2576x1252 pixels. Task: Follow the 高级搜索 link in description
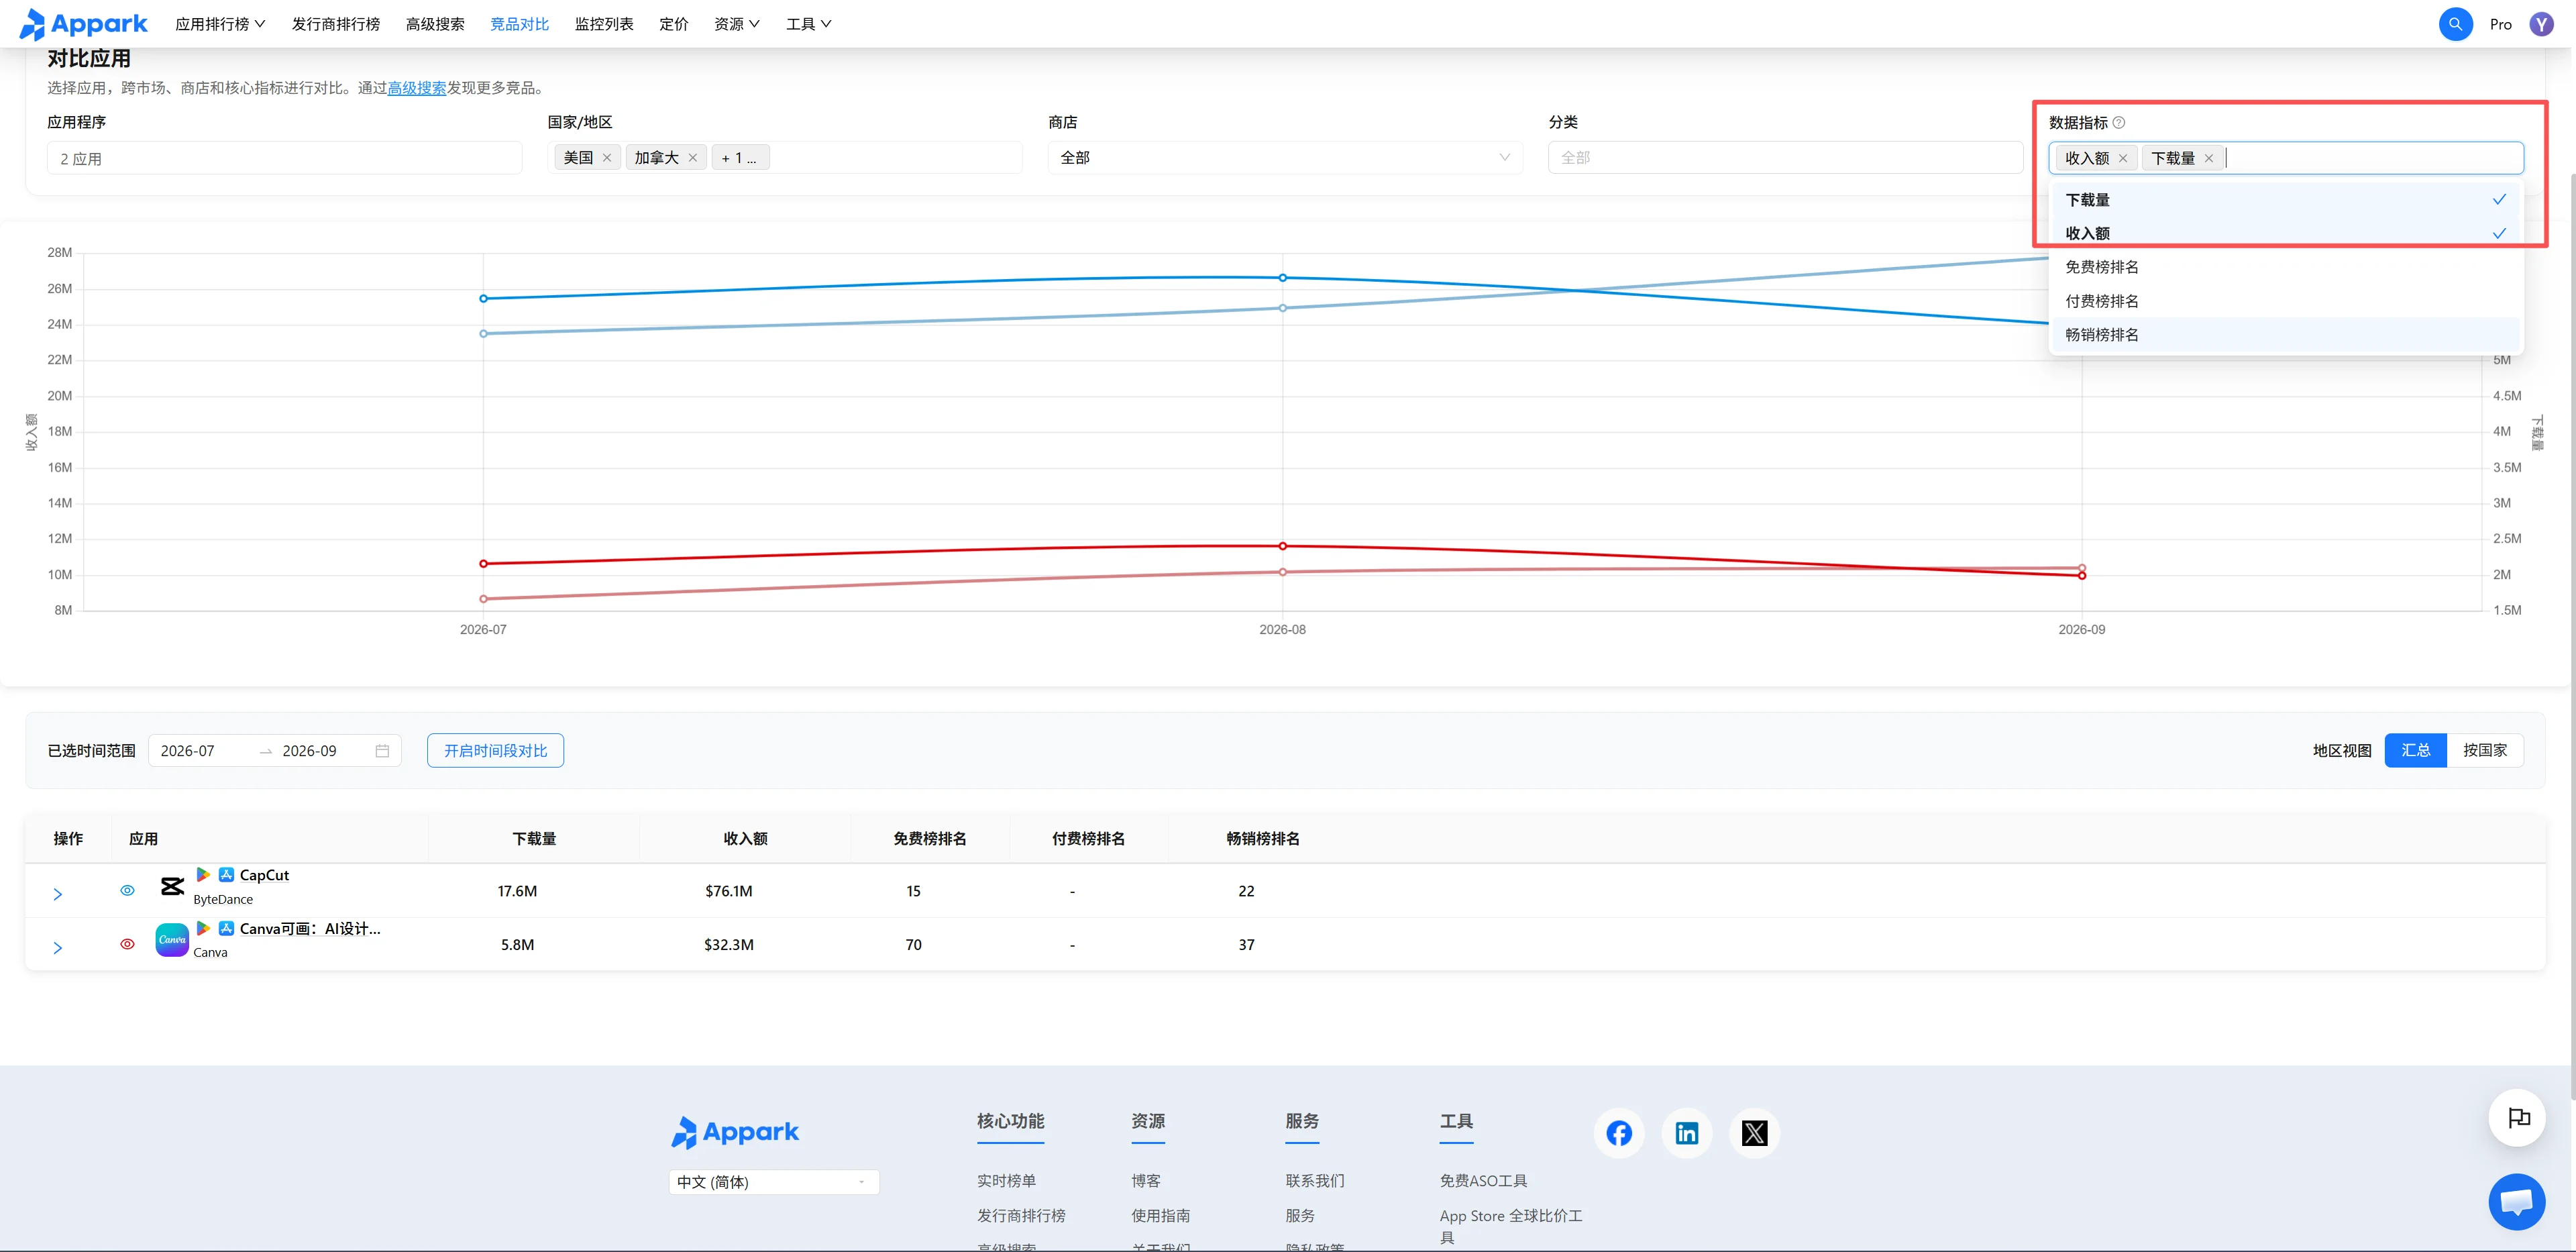point(417,88)
